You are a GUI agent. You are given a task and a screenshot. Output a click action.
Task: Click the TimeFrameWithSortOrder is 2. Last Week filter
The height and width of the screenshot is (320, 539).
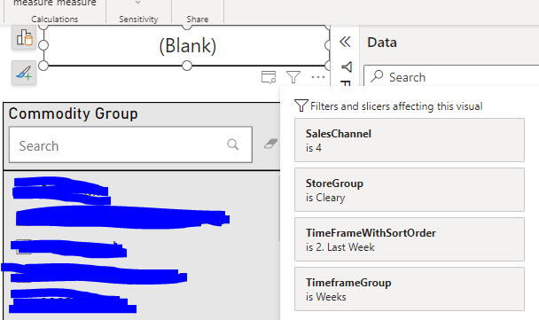pos(410,239)
